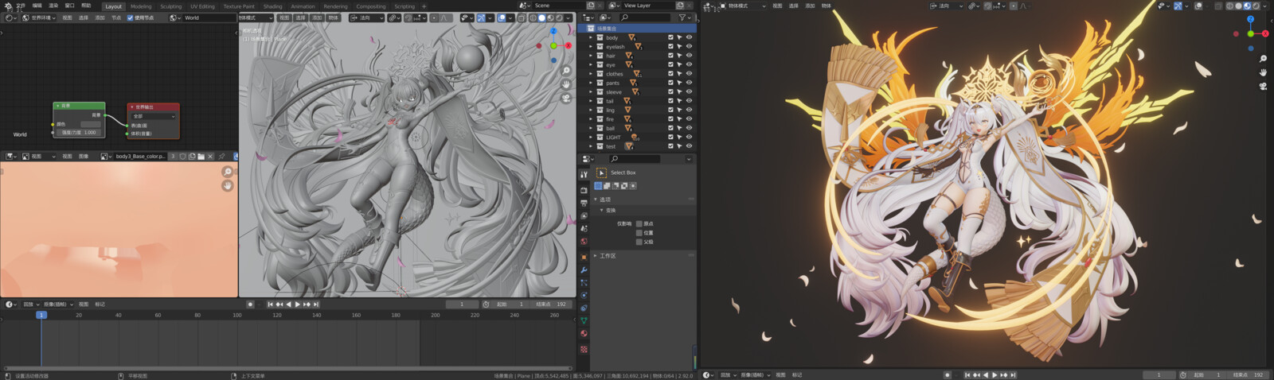Open shader type World environment dropdown
Image resolution: width=1274 pixels, height=380 pixels.
38,17
